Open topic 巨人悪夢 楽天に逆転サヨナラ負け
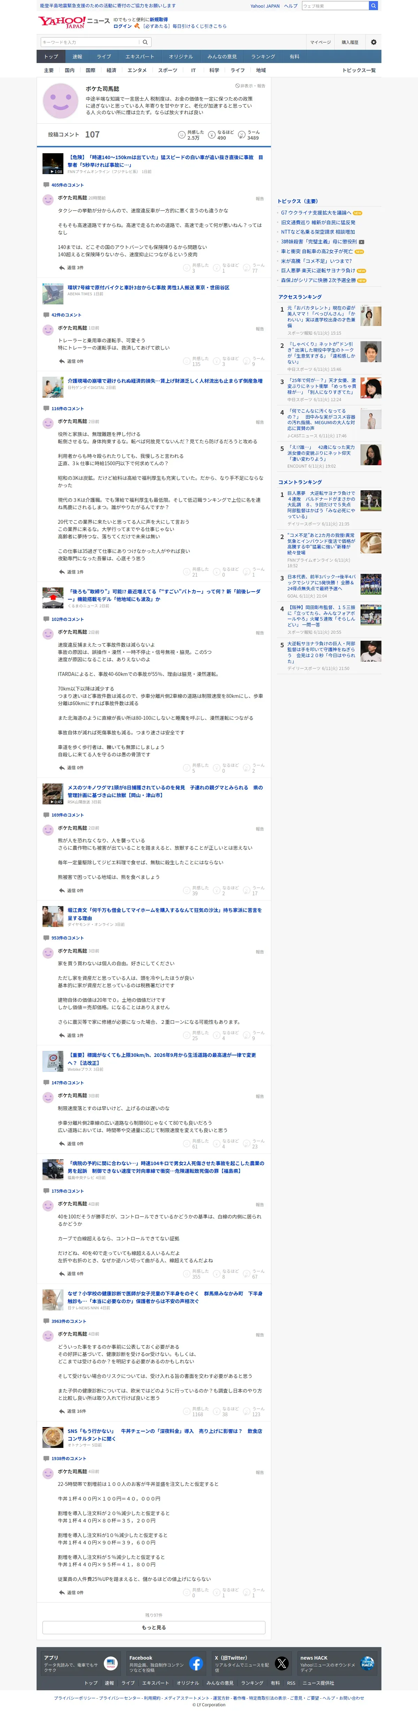418x1715 pixels. pos(318,270)
